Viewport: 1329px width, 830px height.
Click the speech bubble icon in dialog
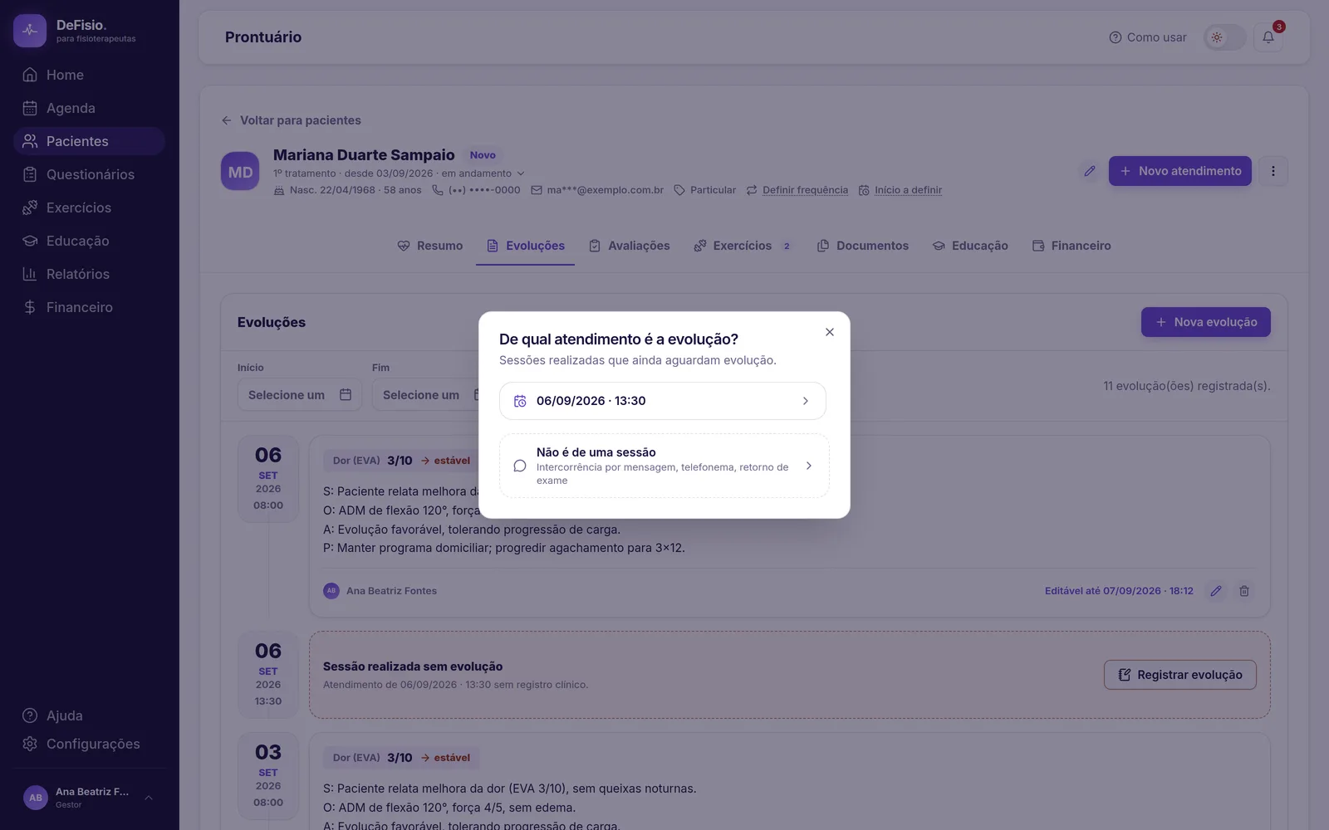pyautogui.click(x=520, y=466)
